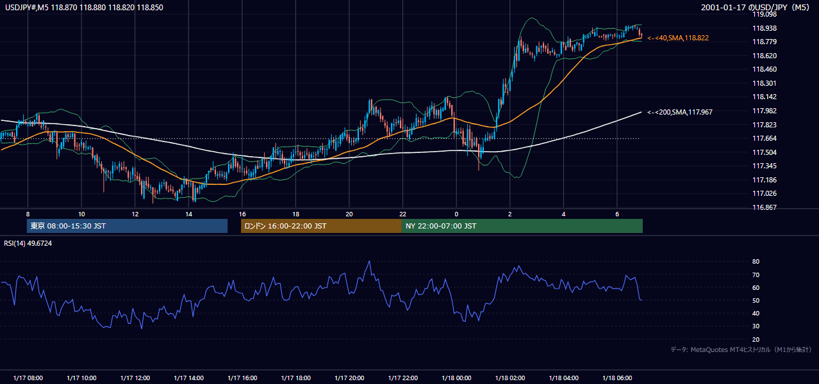Screen dimensions: 819x384
Task: Click the 1/17 08:00 bottom time label
Action: coord(28,378)
